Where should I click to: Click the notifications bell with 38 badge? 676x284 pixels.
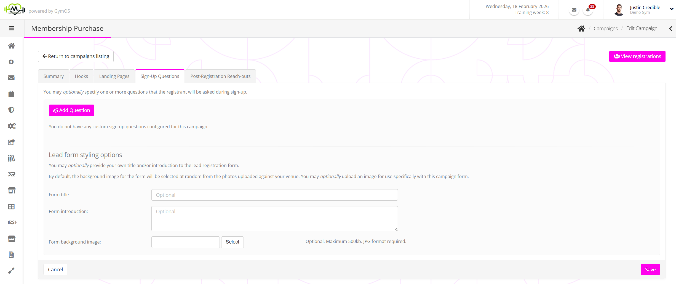588,10
